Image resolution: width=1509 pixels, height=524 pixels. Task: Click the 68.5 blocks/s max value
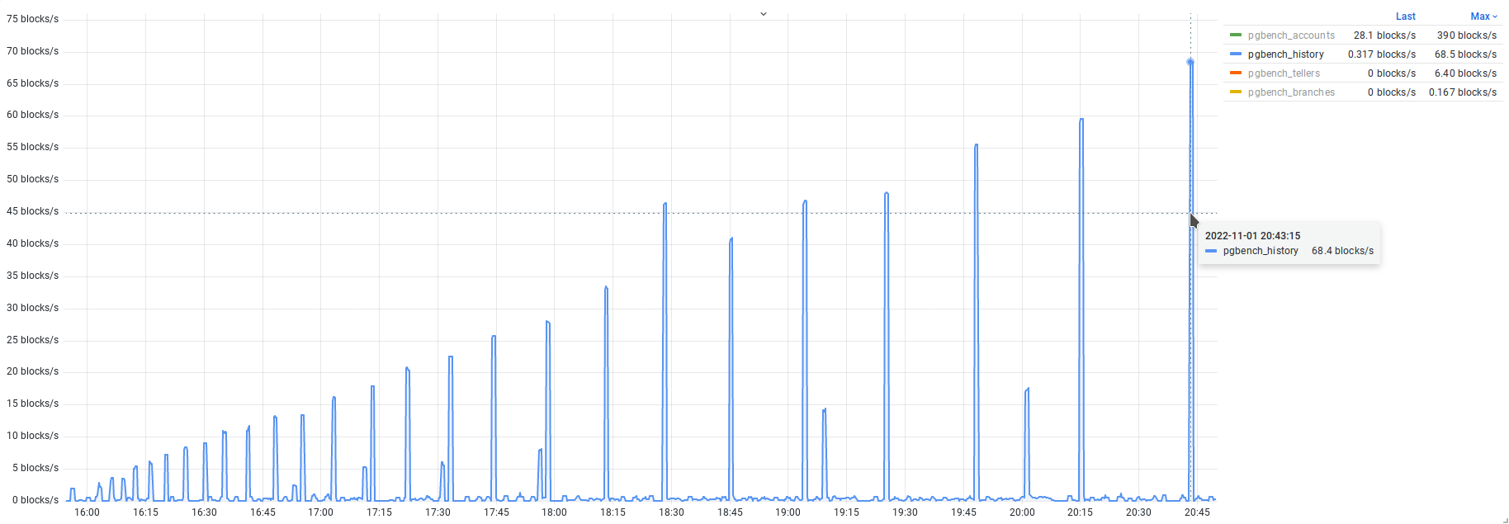coord(1465,54)
